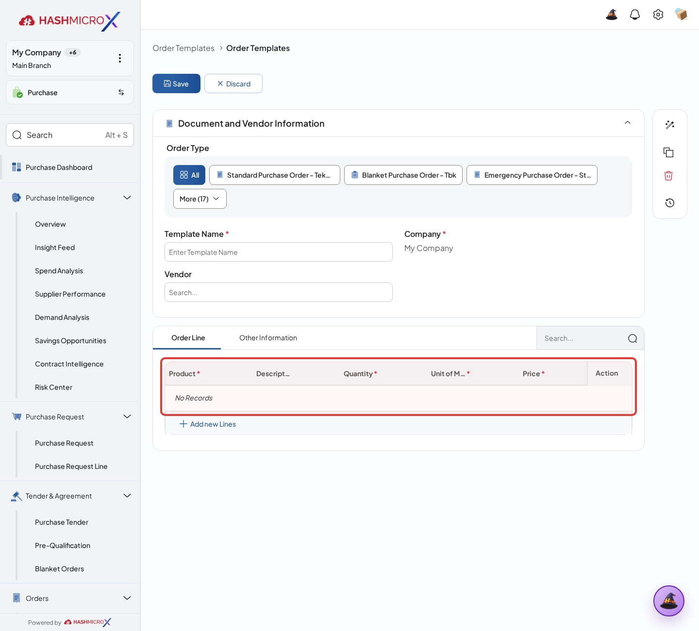Click the Save button
Screen dimensions: 699x631
tap(176, 83)
